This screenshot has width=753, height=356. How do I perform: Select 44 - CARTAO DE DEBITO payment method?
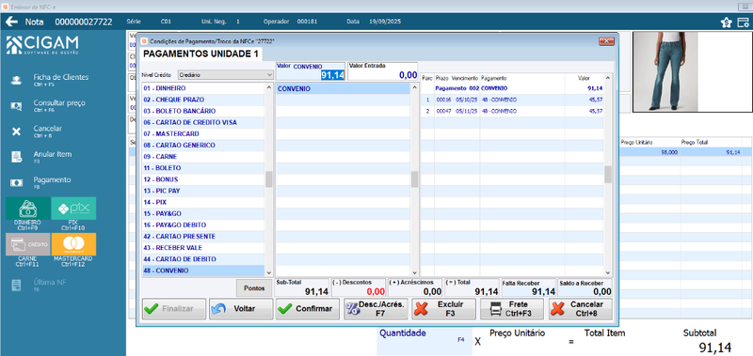pos(203,259)
